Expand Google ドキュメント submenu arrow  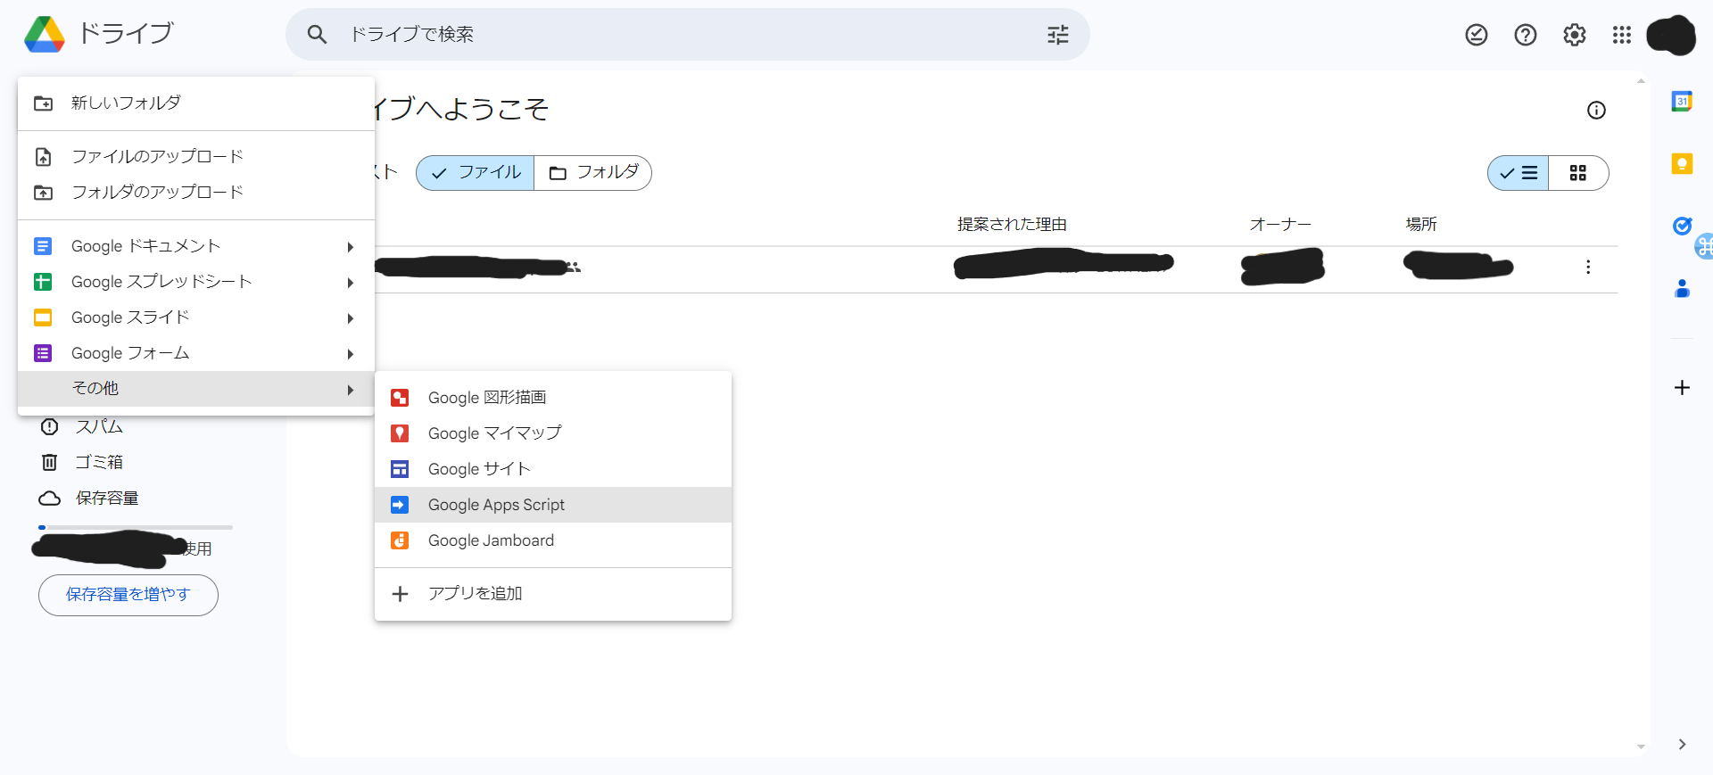click(351, 247)
